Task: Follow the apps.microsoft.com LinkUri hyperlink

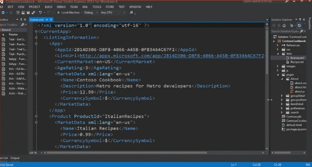Action: [x=172, y=56]
